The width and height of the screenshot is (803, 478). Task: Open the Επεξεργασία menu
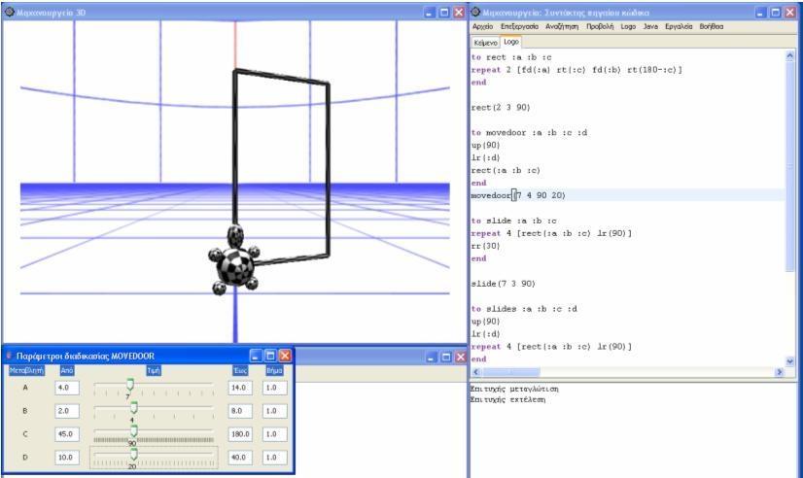click(x=519, y=26)
